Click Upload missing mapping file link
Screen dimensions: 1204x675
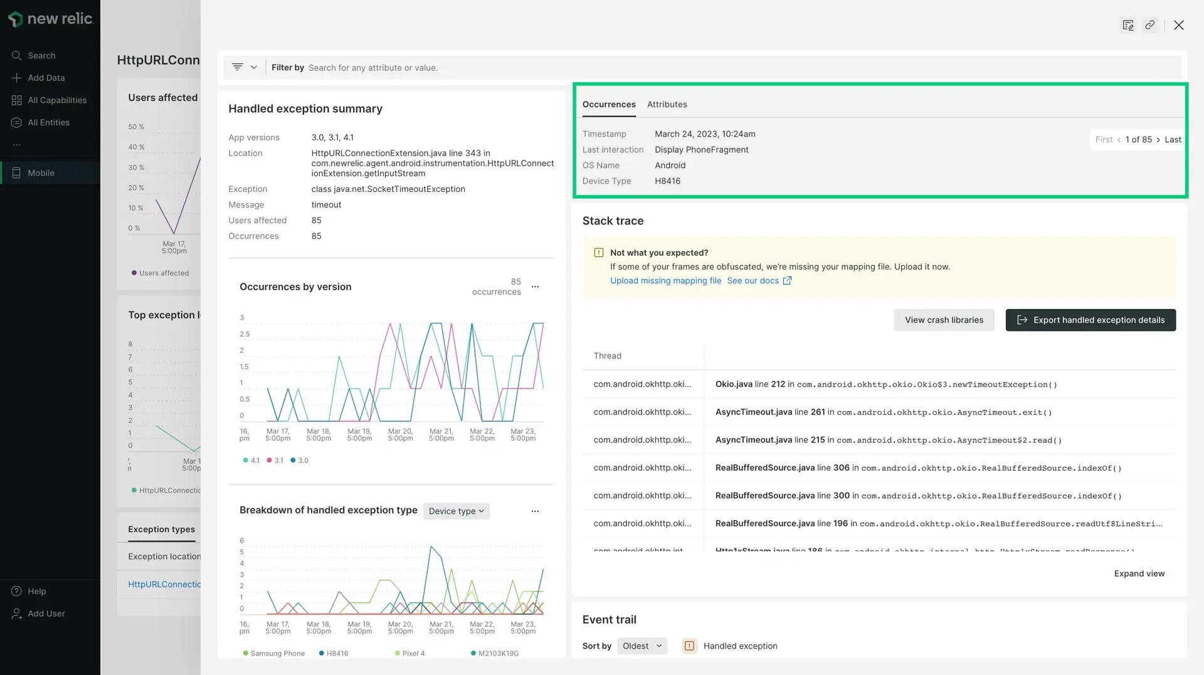pos(665,281)
